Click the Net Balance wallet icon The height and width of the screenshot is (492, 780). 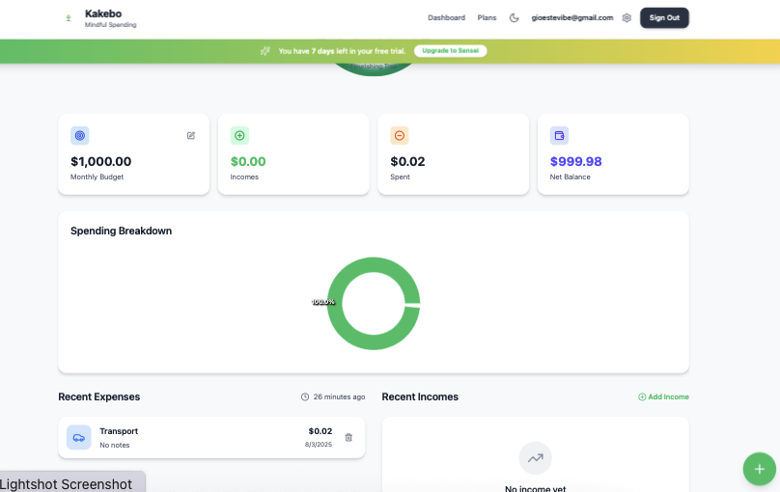click(x=559, y=135)
